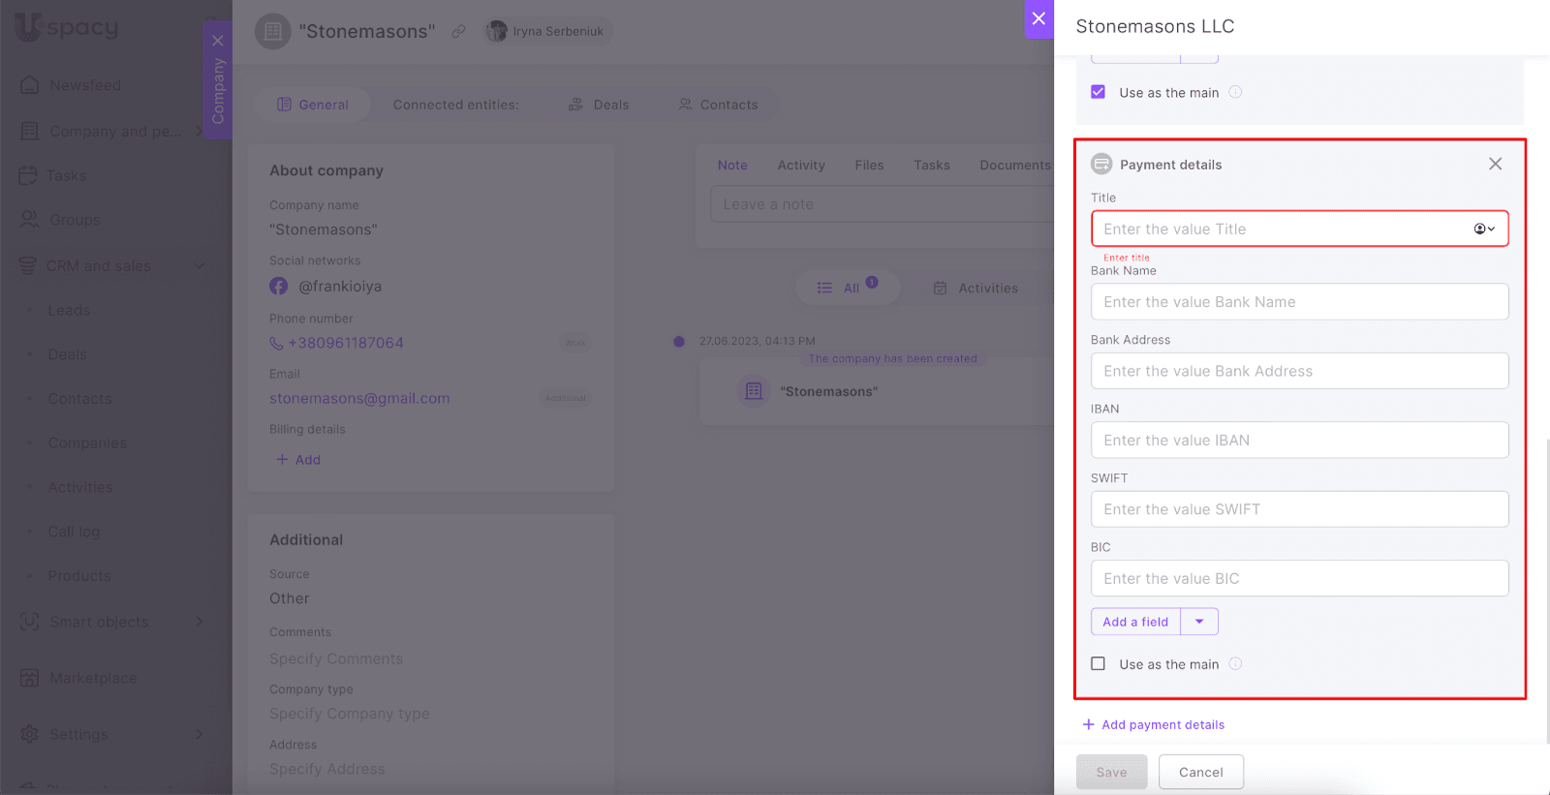
Task: Uncheck the checked Use as the main box
Action: 1098,92
